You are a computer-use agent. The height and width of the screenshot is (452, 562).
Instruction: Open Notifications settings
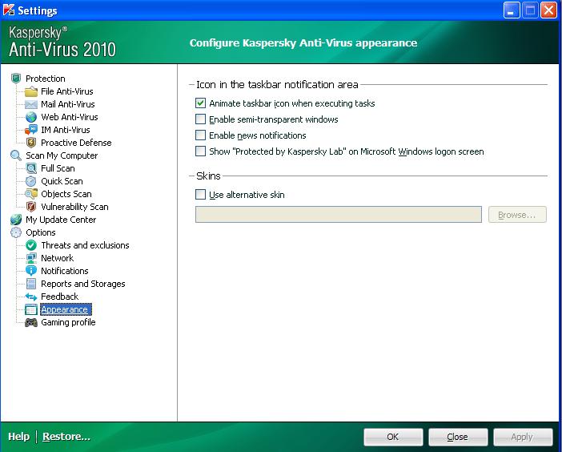[x=65, y=271]
